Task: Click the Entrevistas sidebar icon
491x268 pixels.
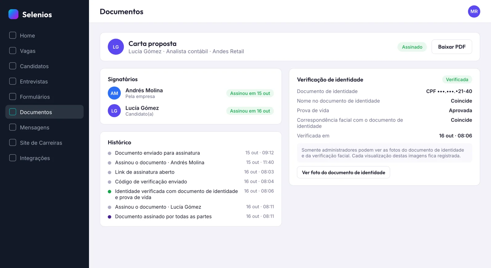Action: [x=13, y=81]
